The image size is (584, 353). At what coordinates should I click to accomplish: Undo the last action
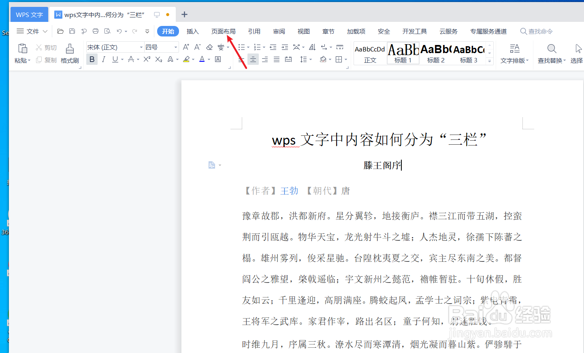(x=119, y=31)
